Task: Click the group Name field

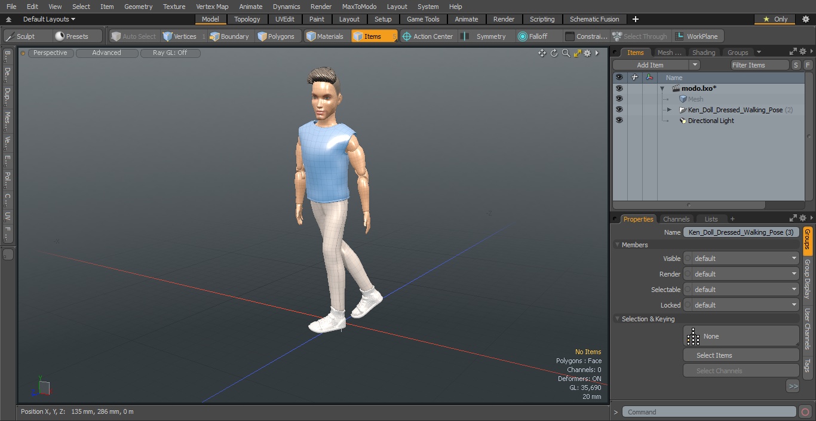Action: 741,232
